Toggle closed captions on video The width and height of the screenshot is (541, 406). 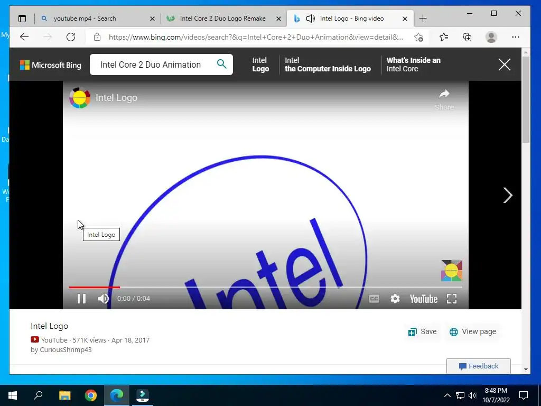click(x=374, y=299)
